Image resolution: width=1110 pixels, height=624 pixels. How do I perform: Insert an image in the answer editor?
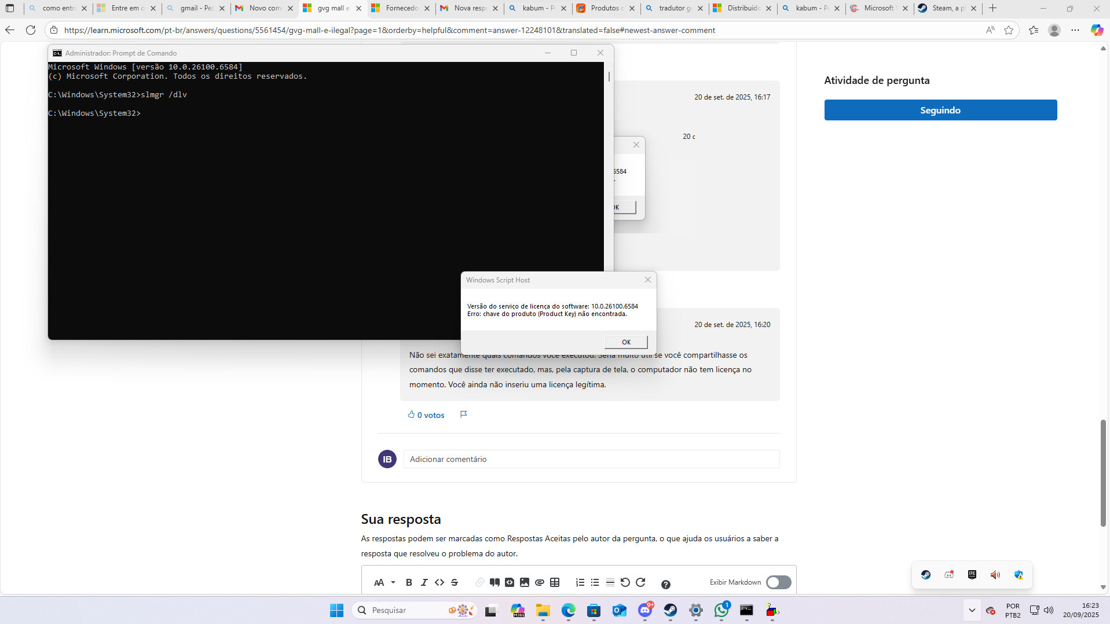(525, 582)
